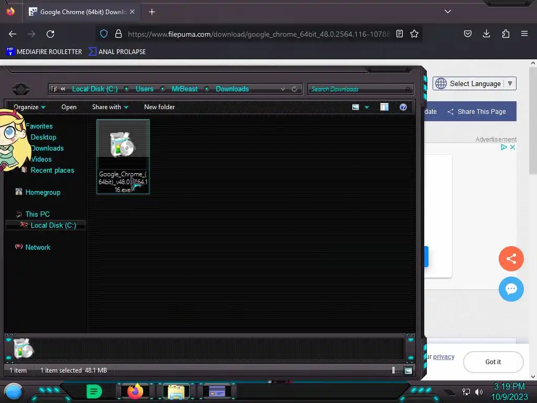
Task: Create a New folder
Action: (159, 107)
